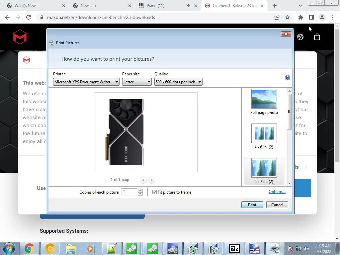Image resolution: width=340 pixels, height=255 pixels.
Task: Reload the current page
Action: [29, 17]
